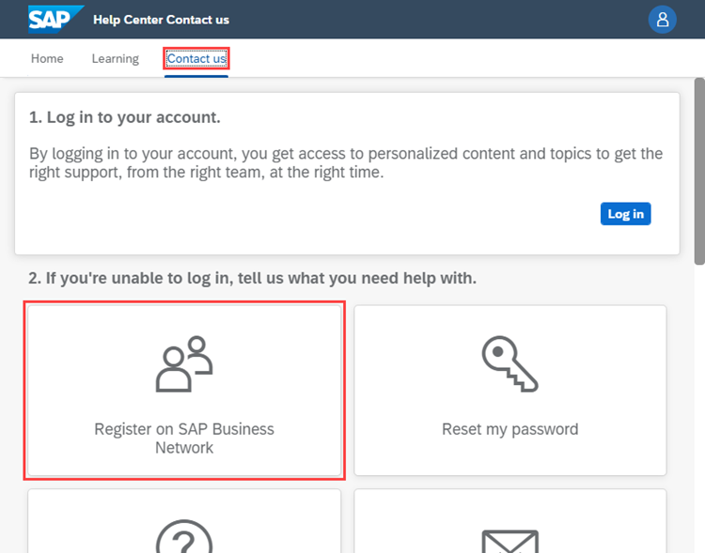Select the question mark help tile icon
The height and width of the screenshot is (553, 705).
(x=184, y=535)
